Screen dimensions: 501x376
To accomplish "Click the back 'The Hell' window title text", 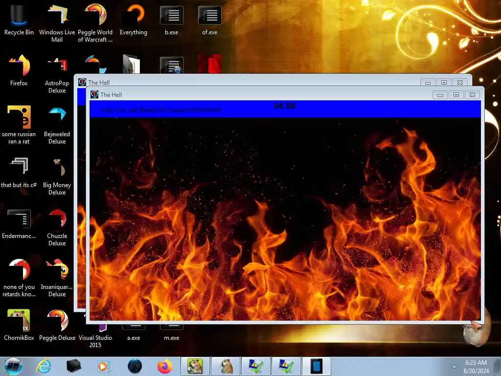I will tap(99, 82).
